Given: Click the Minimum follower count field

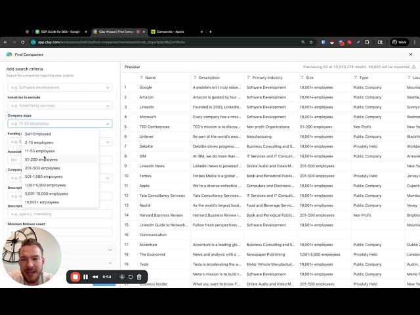Looking at the screenshot, I should (60, 232).
